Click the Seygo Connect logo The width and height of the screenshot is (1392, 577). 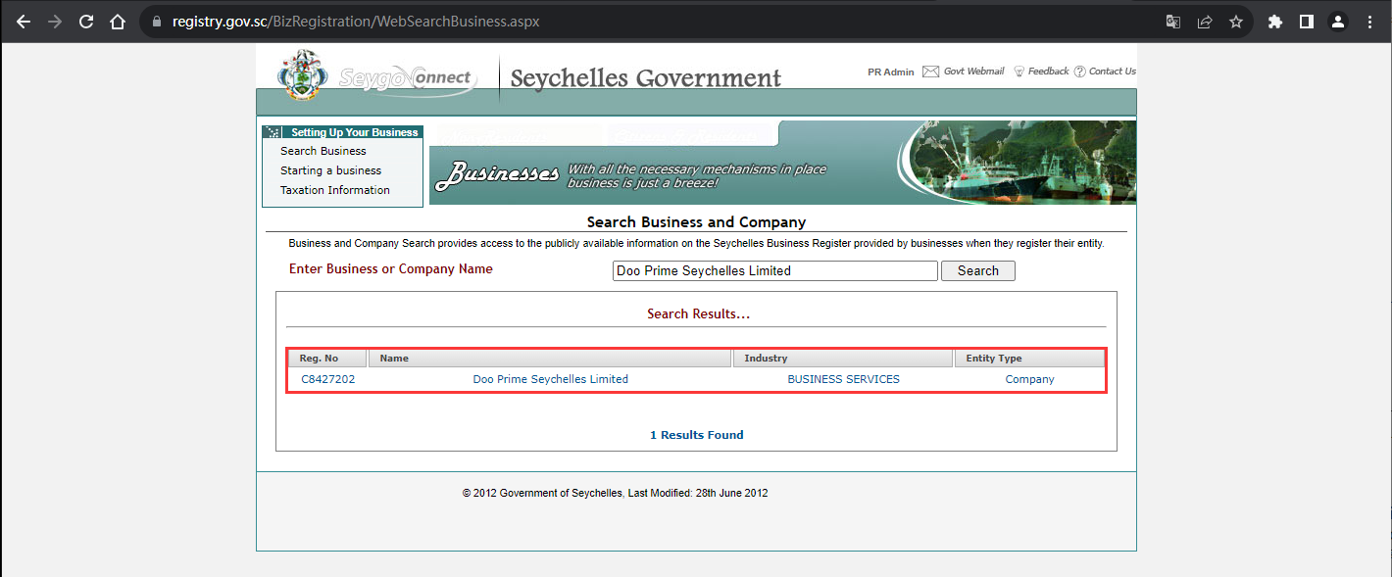coord(407,78)
